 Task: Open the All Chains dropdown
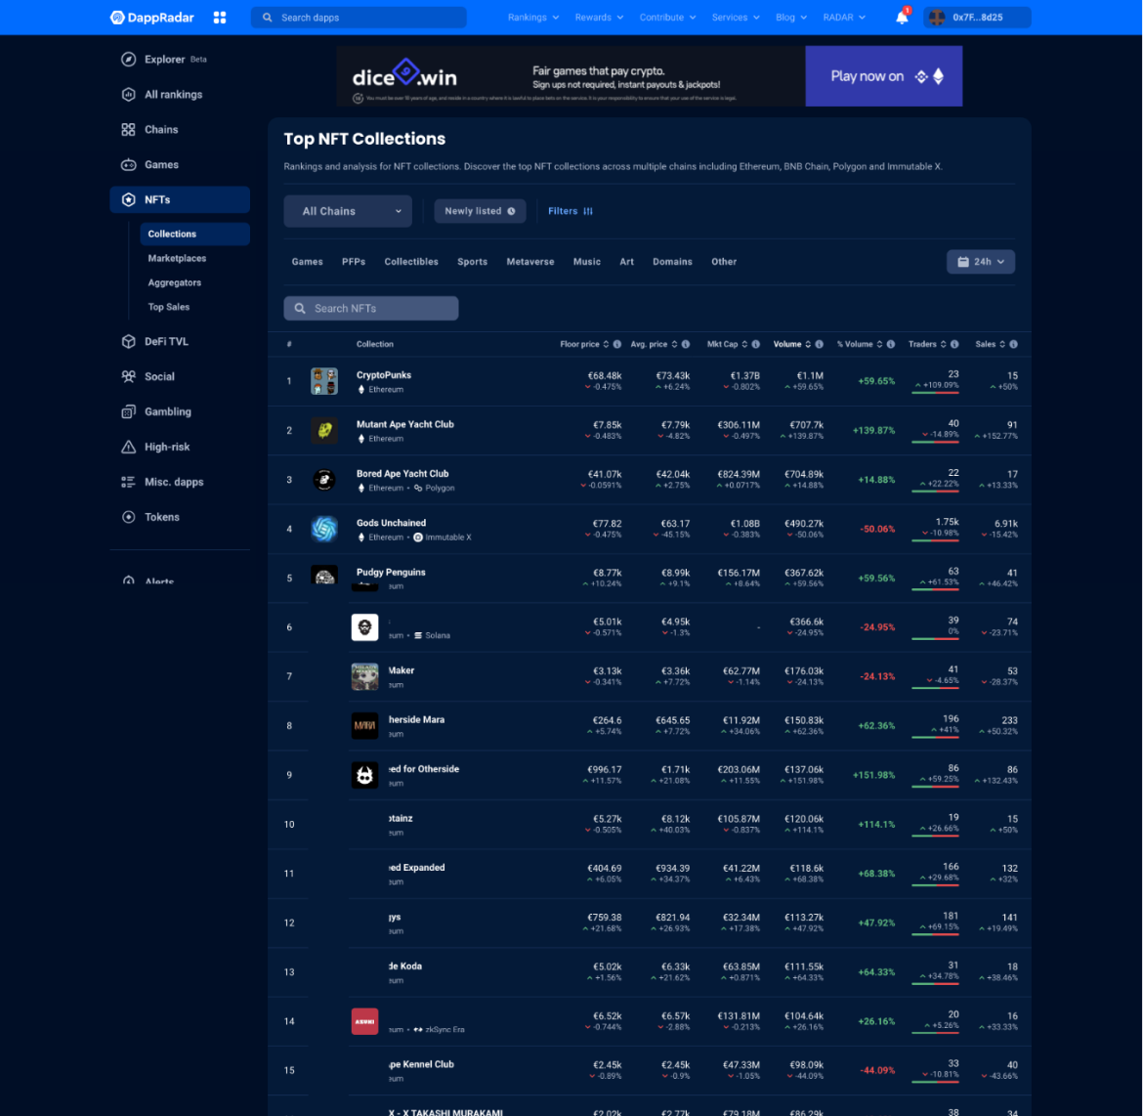click(348, 211)
